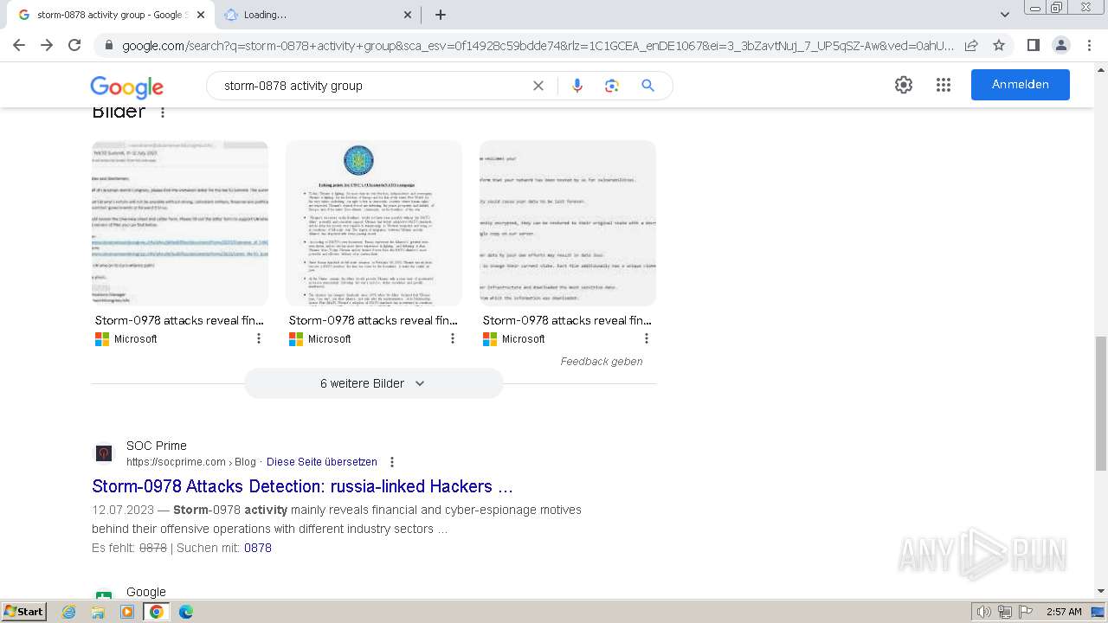Viewport: 1108px width, 623px height.
Task: Click Feedback geben link
Action: tap(602, 362)
